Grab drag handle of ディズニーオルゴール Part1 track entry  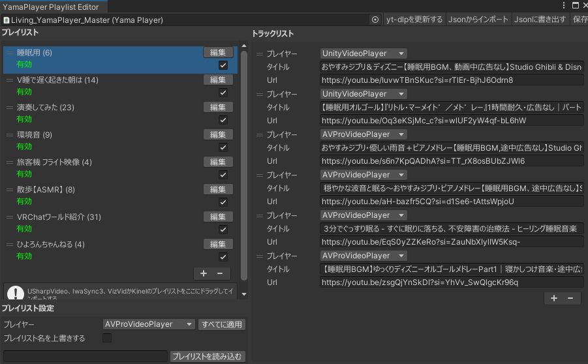(x=260, y=256)
